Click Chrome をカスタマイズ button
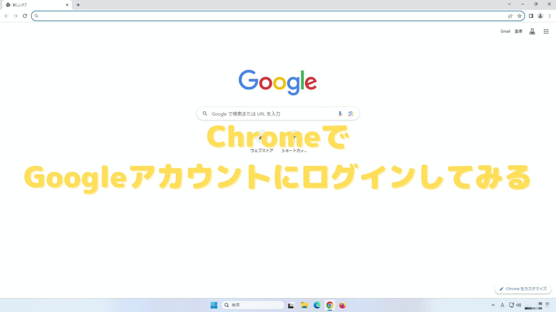 coord(523,289)
